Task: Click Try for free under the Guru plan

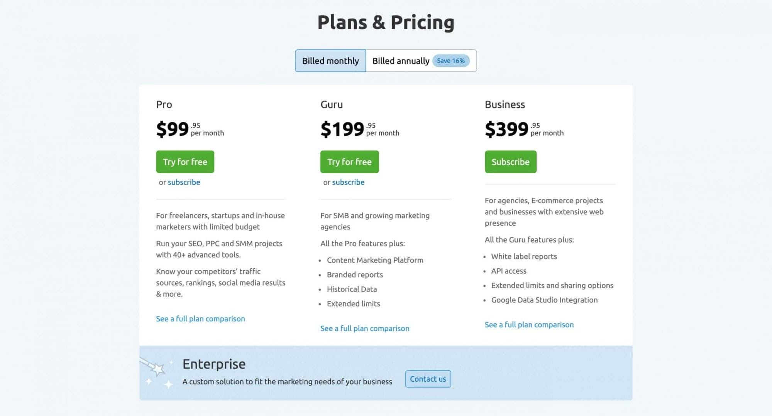Action: [349, 162]
